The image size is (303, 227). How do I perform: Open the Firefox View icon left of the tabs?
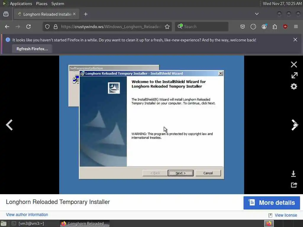6,14
